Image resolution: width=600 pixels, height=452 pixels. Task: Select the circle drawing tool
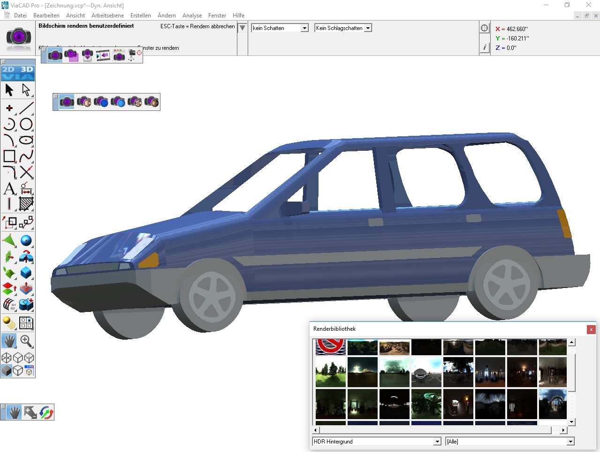[x=26, y=124]
